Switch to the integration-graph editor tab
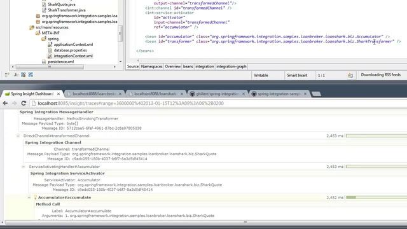 pyautogui.click(x=231, y=66)
